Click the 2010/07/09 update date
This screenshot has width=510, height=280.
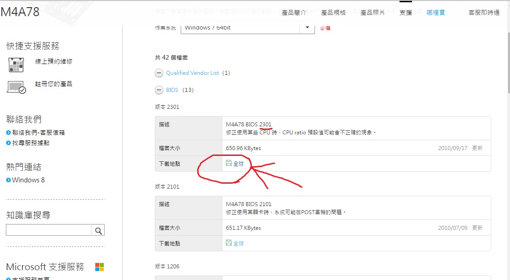[x=452, y=228]
